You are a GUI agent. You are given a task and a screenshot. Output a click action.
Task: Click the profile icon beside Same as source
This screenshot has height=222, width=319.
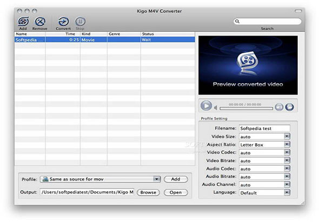pyautogui.click(x=45, y=179)
